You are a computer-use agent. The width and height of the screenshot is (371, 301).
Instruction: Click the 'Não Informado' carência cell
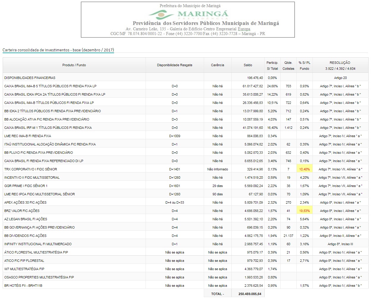click(x=217, y=169)
